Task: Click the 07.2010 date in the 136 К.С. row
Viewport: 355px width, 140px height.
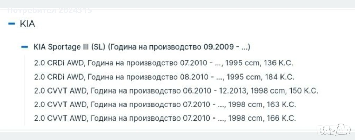Action: (x=196, y=63)
